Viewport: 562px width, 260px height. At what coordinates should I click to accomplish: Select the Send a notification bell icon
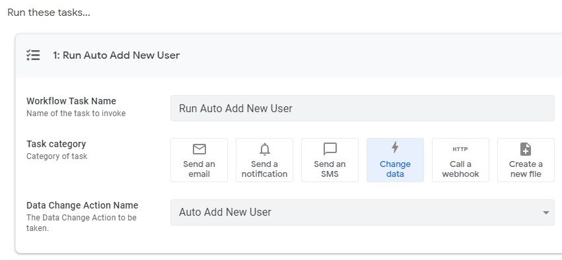coord(265,149)
